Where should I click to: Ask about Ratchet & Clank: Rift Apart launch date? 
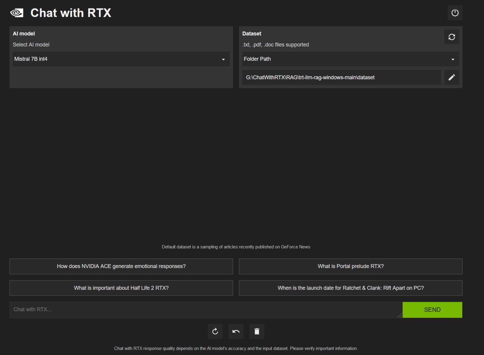tap(350, 288)
